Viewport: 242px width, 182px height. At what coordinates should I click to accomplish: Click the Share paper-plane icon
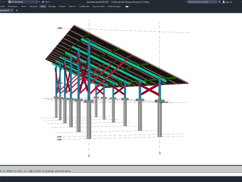(43, 2)
